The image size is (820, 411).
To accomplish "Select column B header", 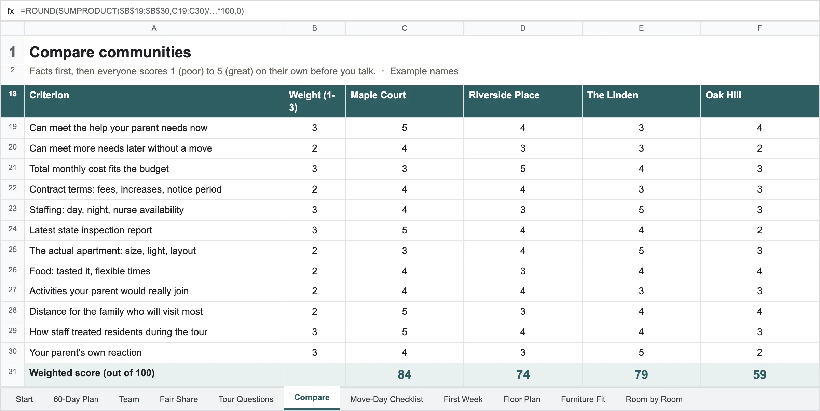I will [315, 28].
